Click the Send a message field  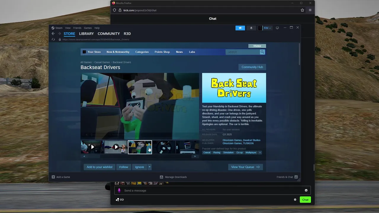[x=213, y=191]
